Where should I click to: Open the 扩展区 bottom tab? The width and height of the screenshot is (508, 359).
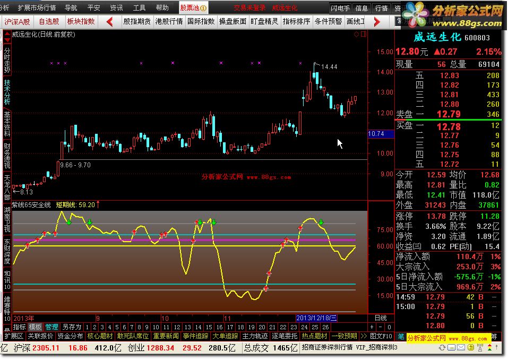pyautogui.click(x=14, y=336)
